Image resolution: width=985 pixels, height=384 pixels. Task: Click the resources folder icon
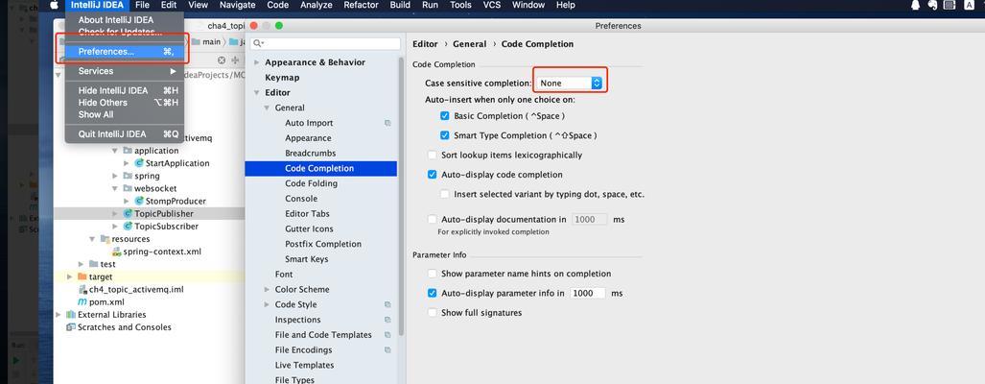click(106, 239)
